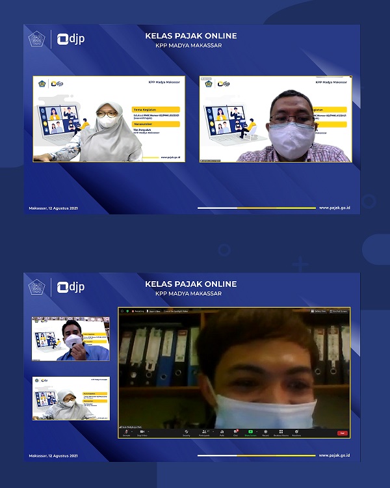Viewport: 390px width, 488px height.
Task: Click the Stop Video camera icon
Action: coord(141,431)
